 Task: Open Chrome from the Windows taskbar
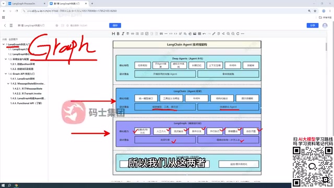[16, 185]
